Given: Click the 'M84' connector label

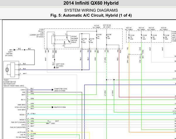Looking at the screenshot, I should coord(48,123).
